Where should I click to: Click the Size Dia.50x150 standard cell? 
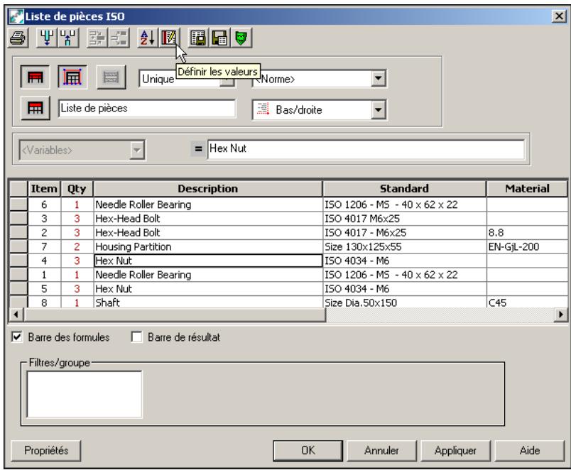click(404, 302)
